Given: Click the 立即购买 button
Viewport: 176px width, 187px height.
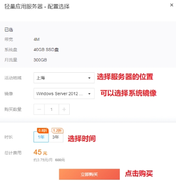Looking at the screenshot, I should (x=89, y=174).
